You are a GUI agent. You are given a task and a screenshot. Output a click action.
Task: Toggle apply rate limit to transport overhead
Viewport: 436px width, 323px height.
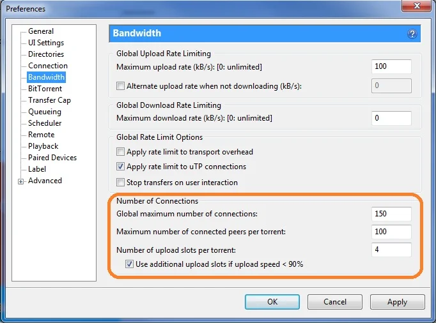tap(121, 152)
